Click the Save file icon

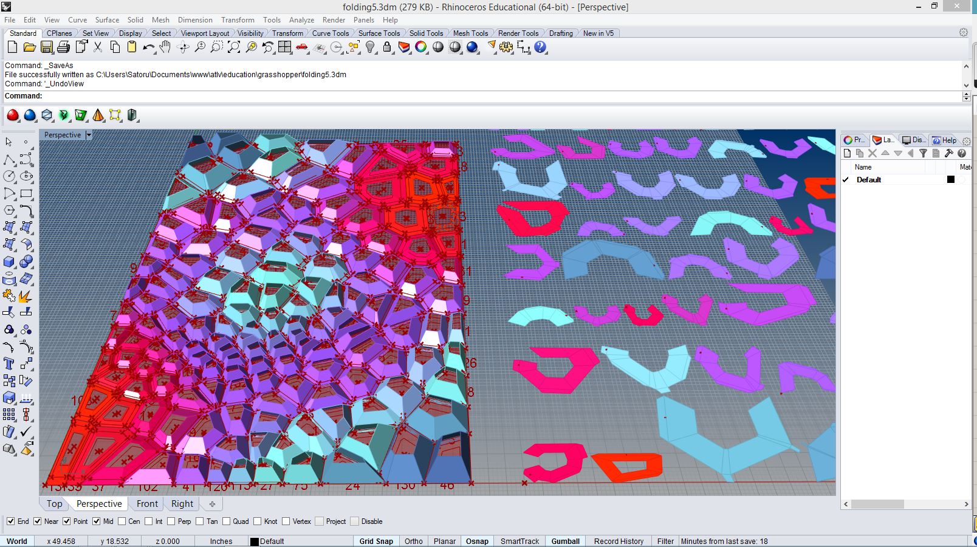pyautogui.click(x=46, y=47)
